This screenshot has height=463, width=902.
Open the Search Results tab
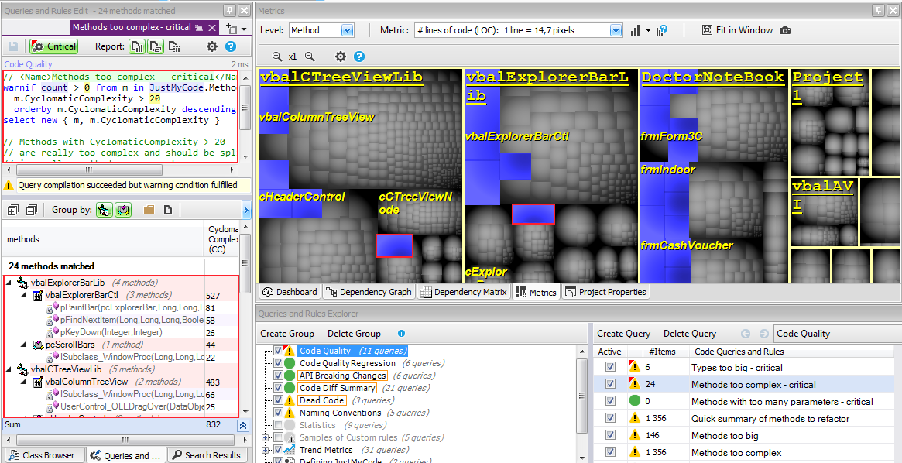(206, 455)
